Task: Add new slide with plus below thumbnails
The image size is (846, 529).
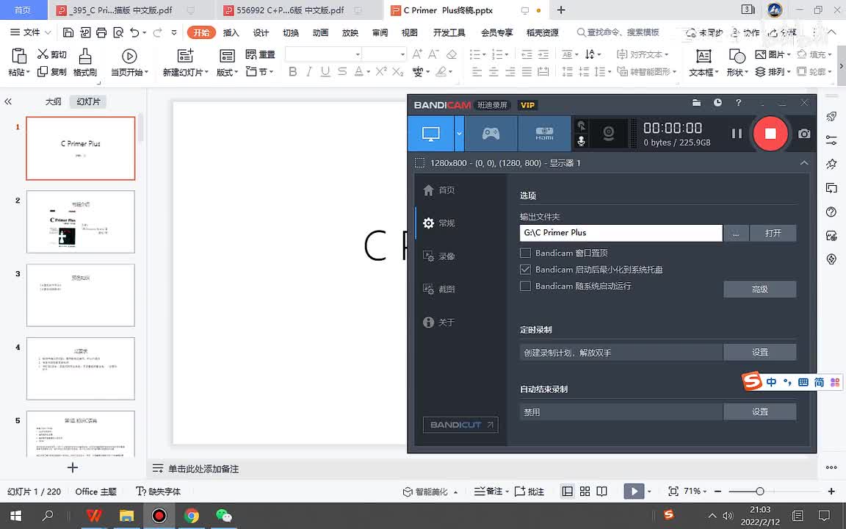Action: click(x=72, y=467)
